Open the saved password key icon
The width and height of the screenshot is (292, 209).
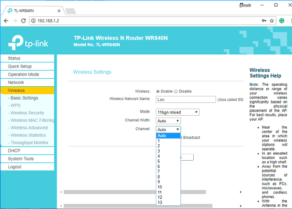(x=264, y=21)
